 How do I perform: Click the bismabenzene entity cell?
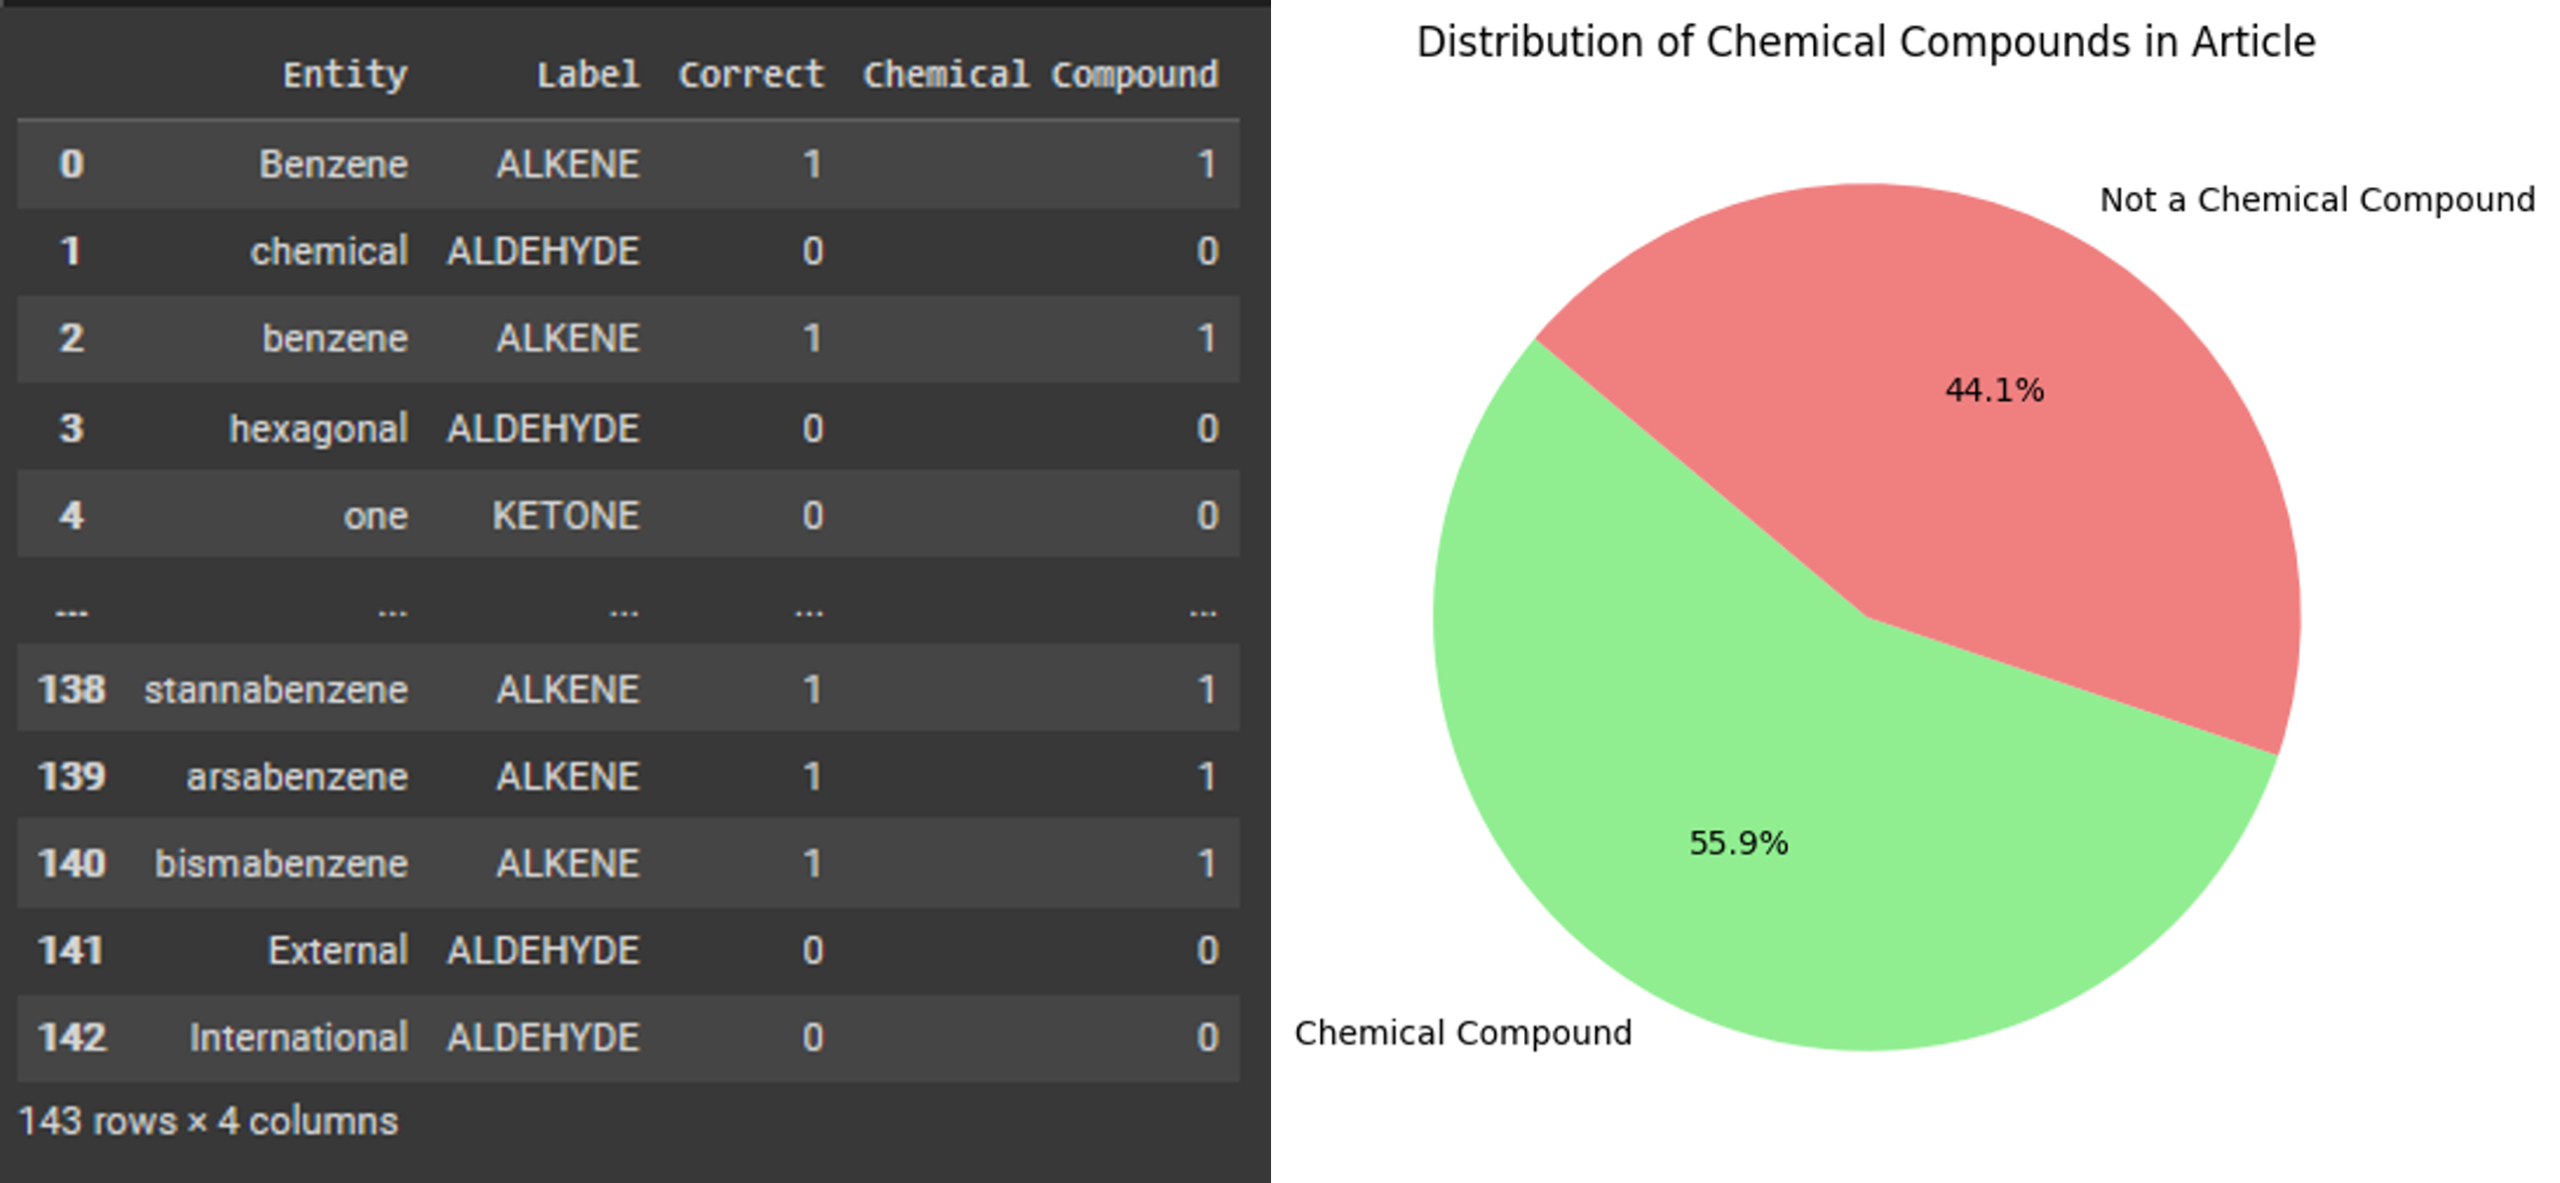tap(281, 863)
